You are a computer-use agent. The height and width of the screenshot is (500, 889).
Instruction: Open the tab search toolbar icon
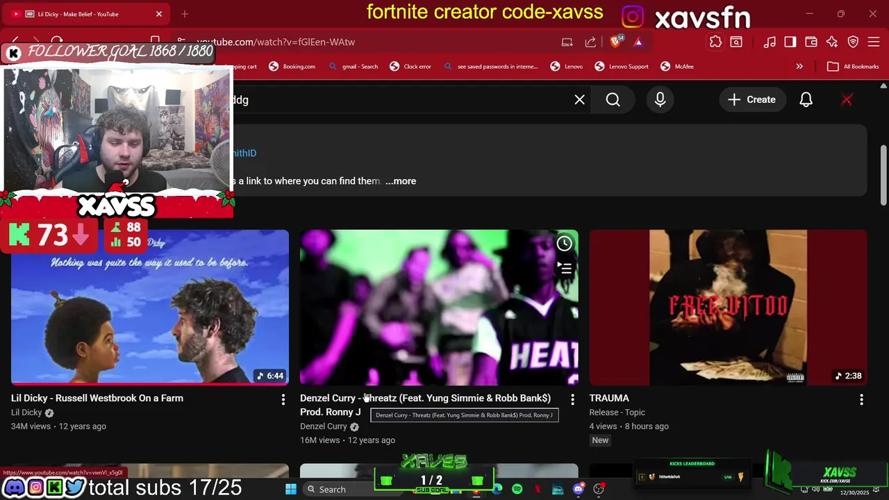[736, 42]
